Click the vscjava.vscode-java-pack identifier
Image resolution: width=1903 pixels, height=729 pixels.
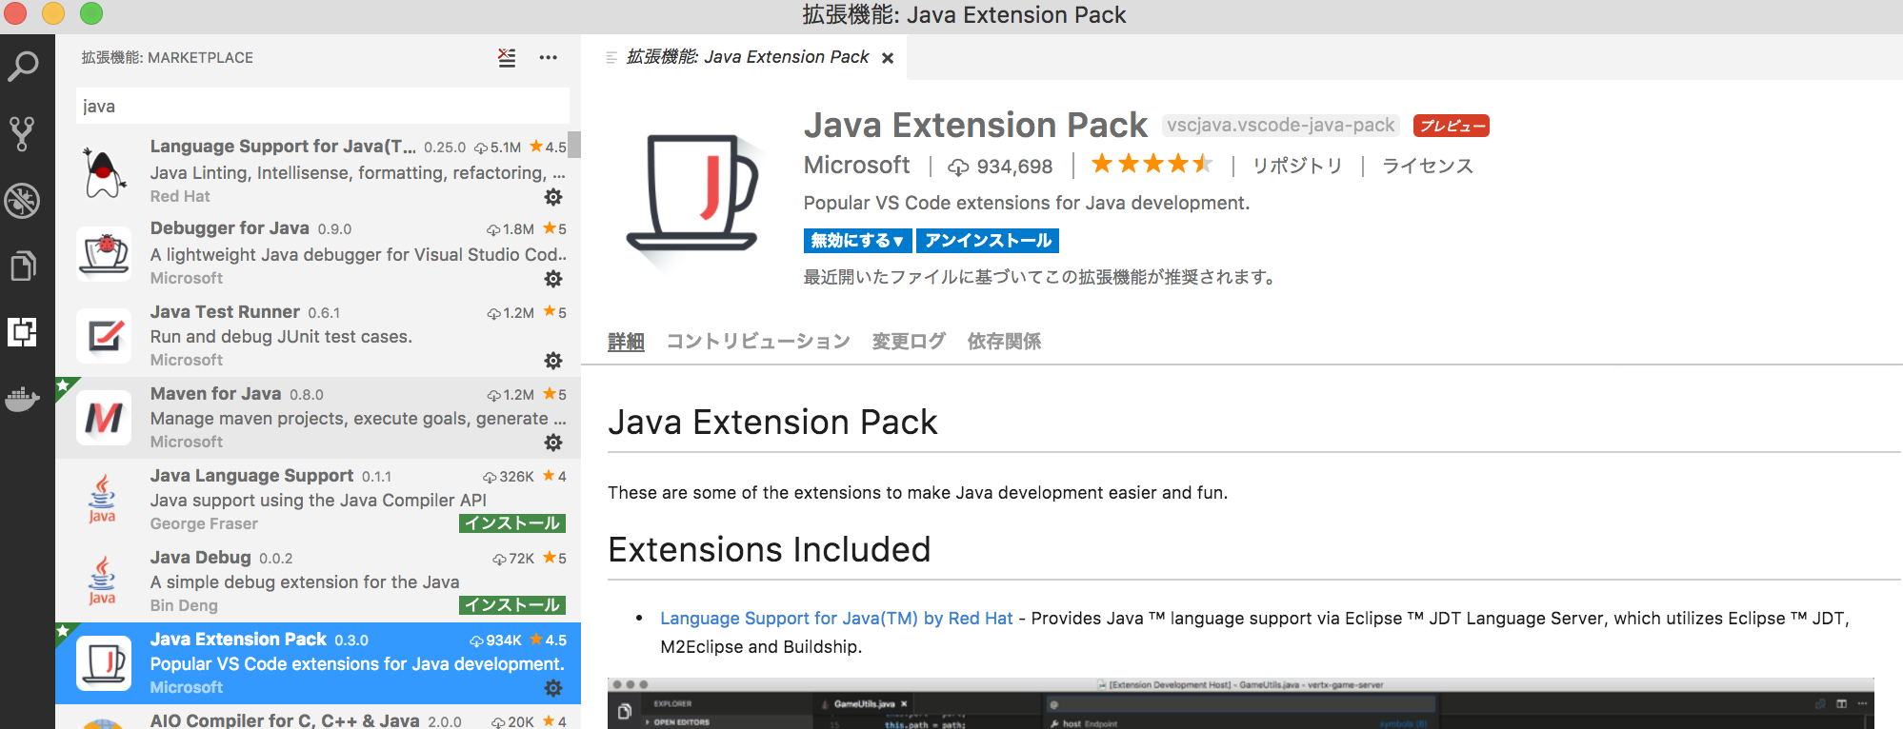tap(1281, 126)
